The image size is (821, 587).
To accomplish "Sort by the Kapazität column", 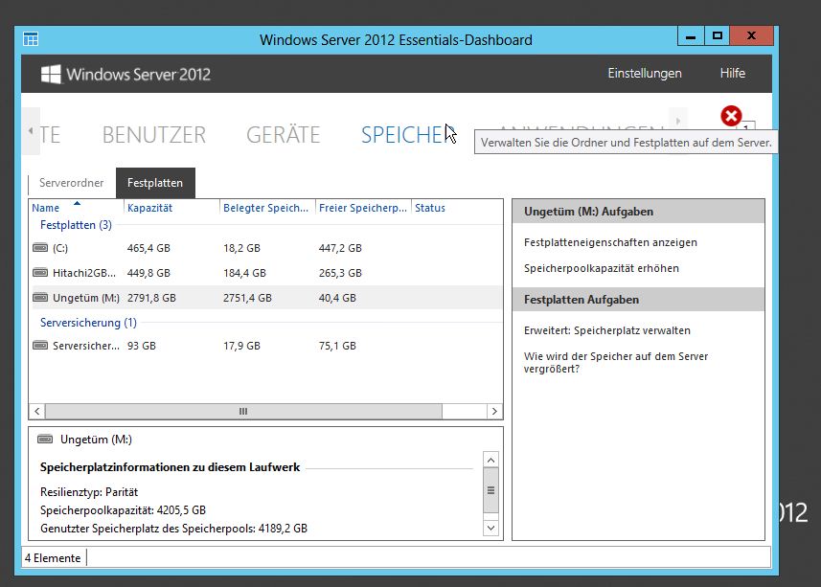I will (171, 208).
